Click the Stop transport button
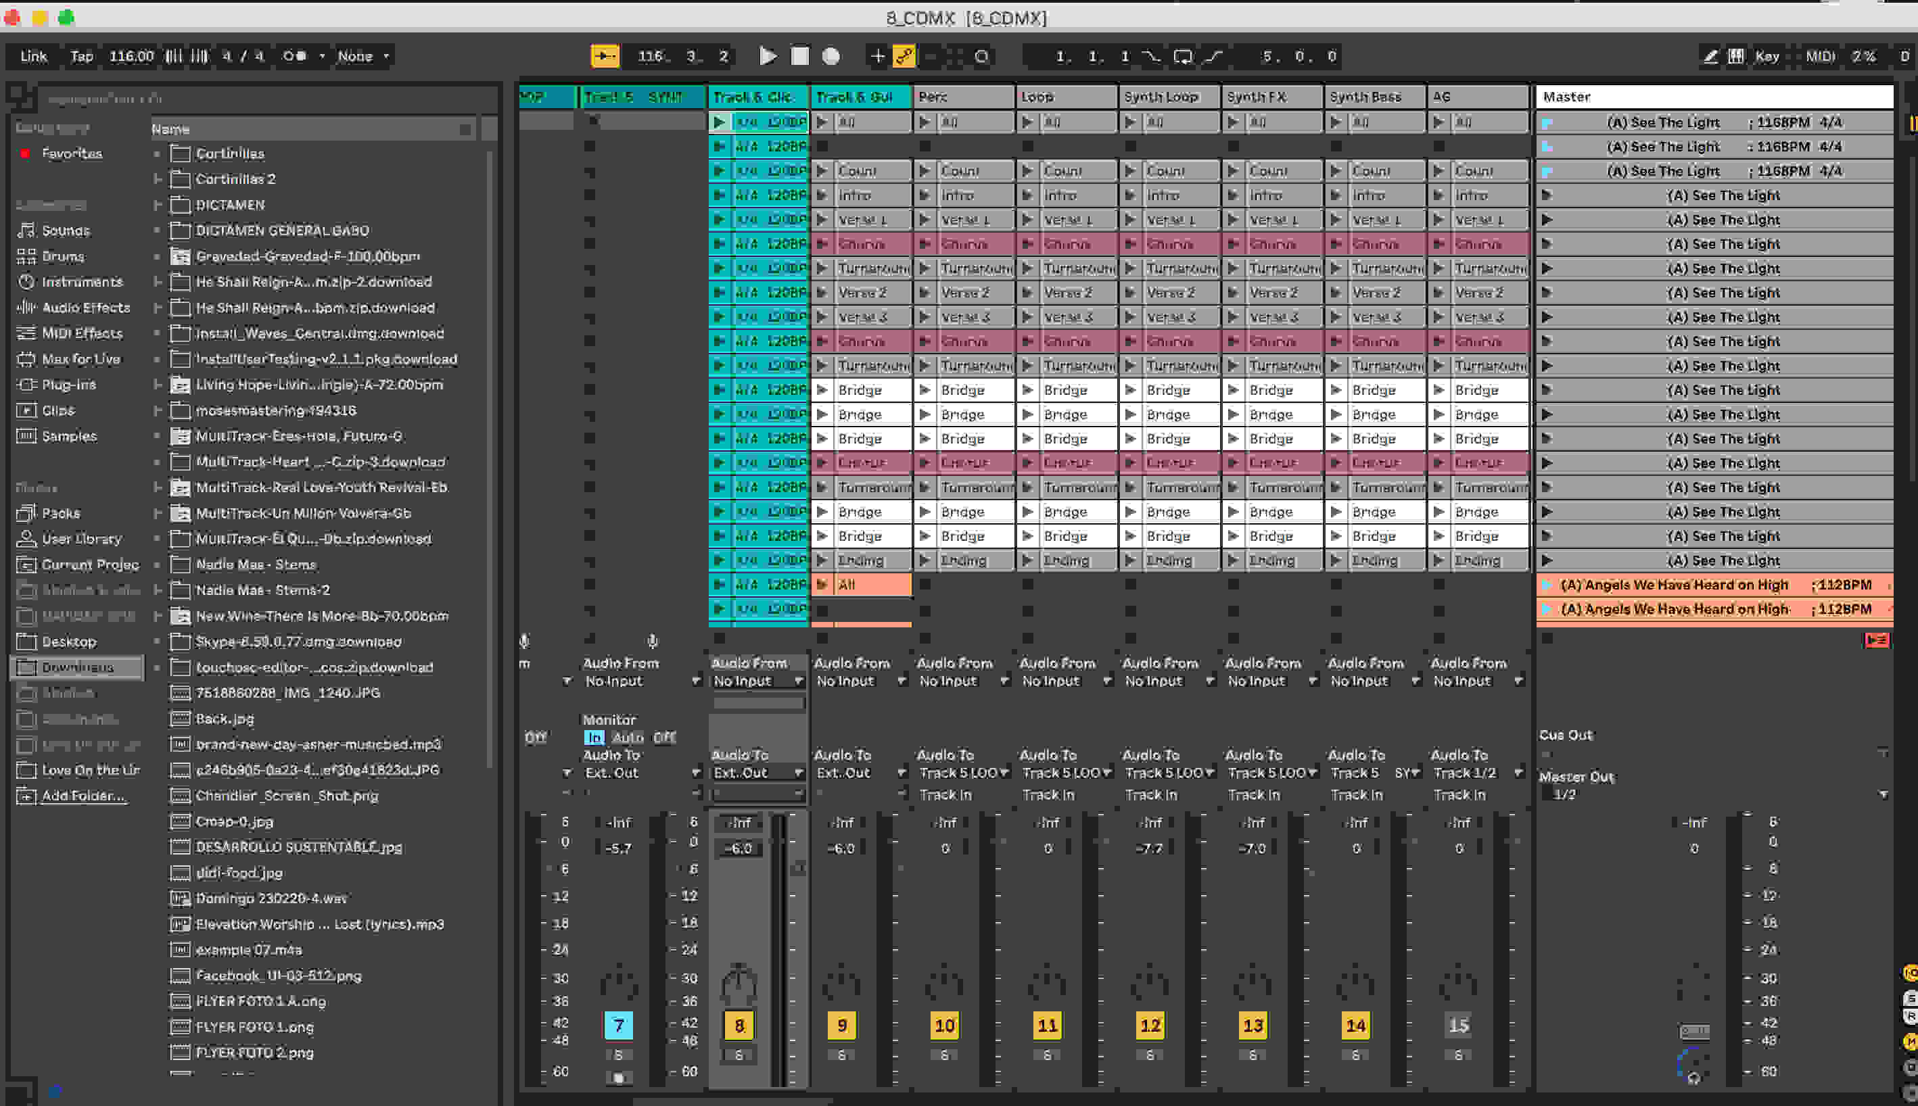Screen dimensions: 1918x1106 point(799,55)
